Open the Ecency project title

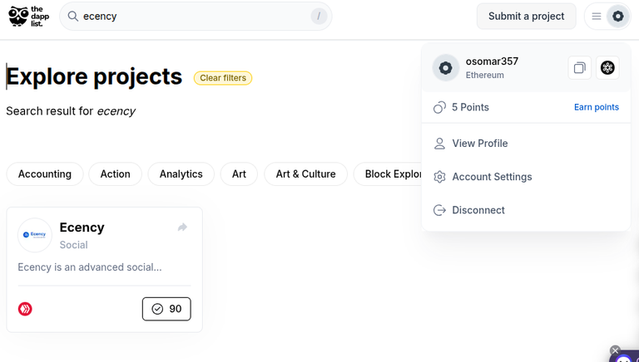pyautogui.click(x=82, y=227)
